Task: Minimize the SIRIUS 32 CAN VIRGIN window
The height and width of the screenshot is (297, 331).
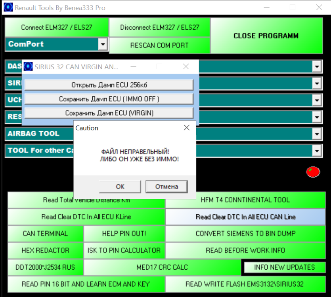Action: coord(134,67)
